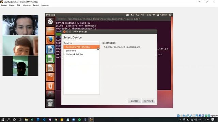218x122 pixels.
Task: Open Trash in the Ubuntu launcher
Action: 50,103
